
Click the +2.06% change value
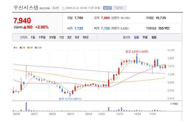click(x=42, y=27)
